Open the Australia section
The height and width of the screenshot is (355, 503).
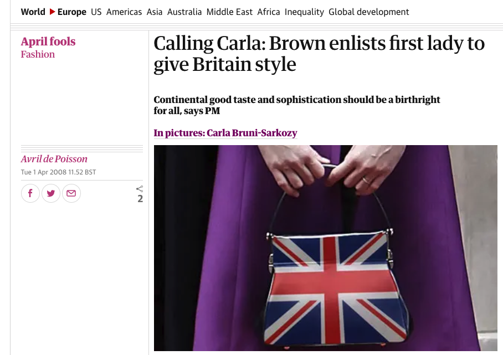point(184,12)
